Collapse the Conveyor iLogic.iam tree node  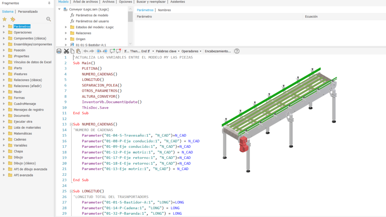pyautogui.click(x=59, y=9)
